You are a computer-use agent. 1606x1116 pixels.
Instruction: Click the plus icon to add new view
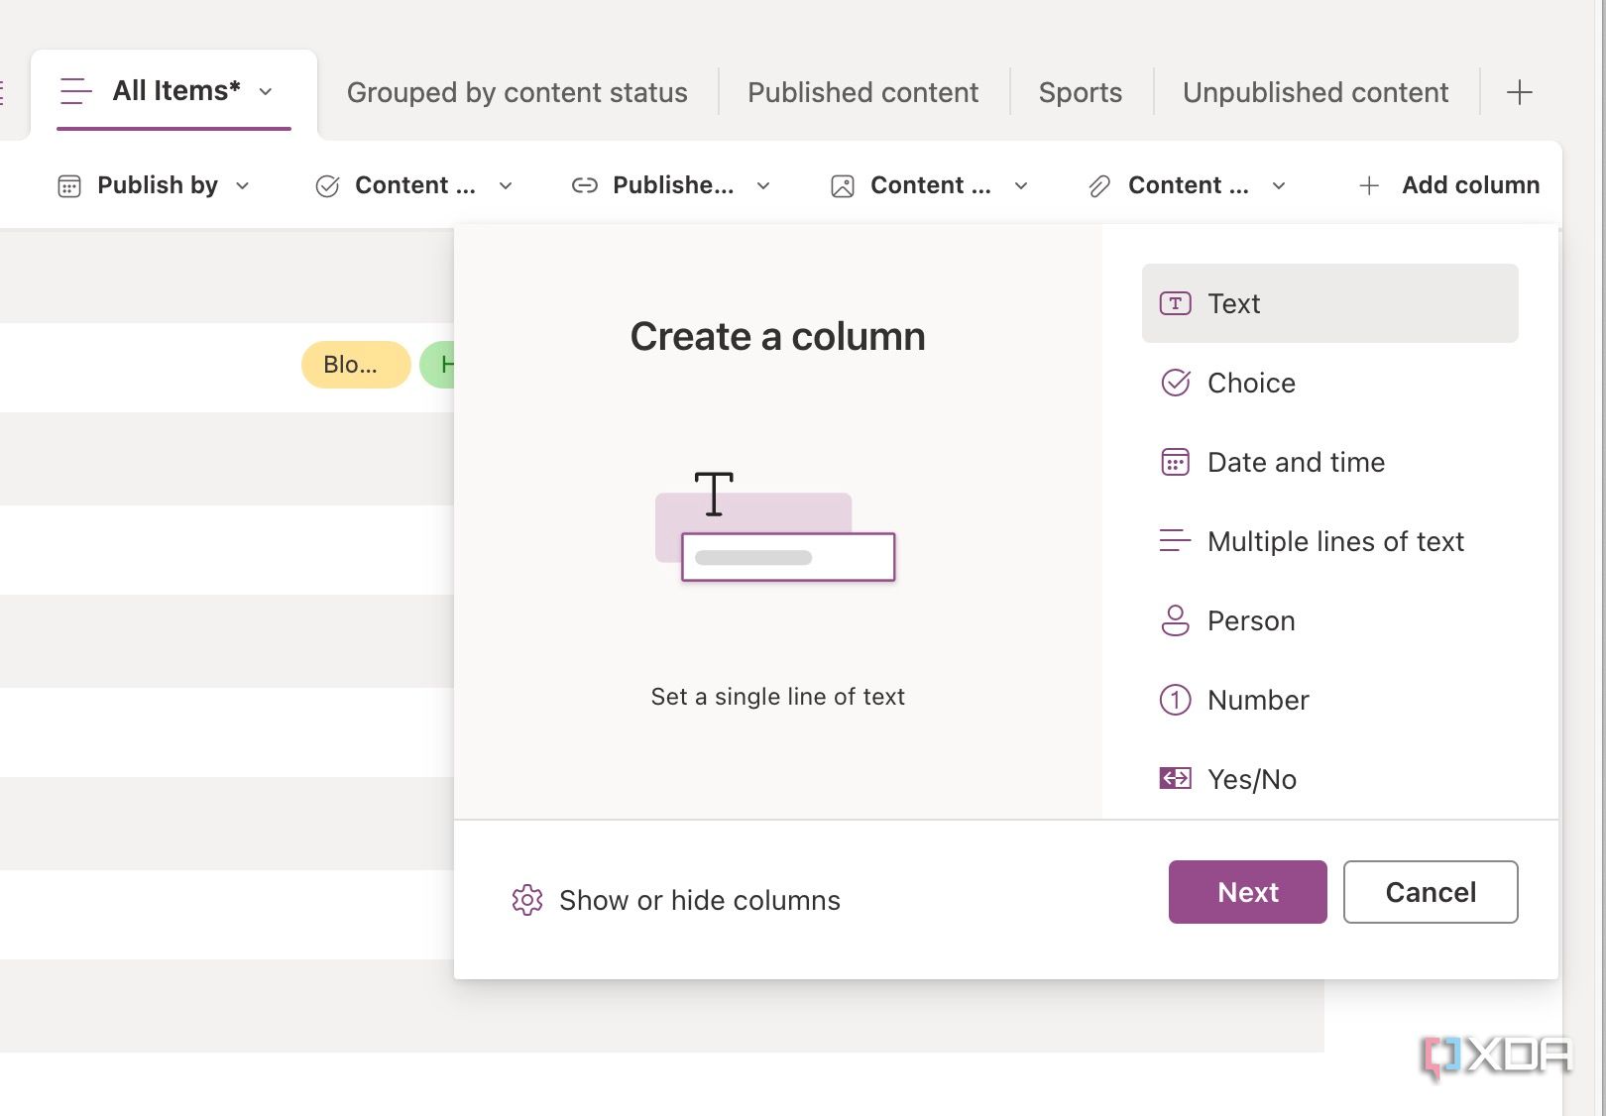pyautogui.click(x=1519, y=93)
